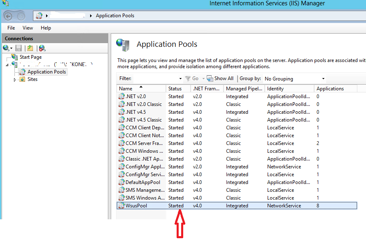This screenshot has height=246, width=366.
Task: Open the No Grouping dropdown
Action: [x=323, y=78]
